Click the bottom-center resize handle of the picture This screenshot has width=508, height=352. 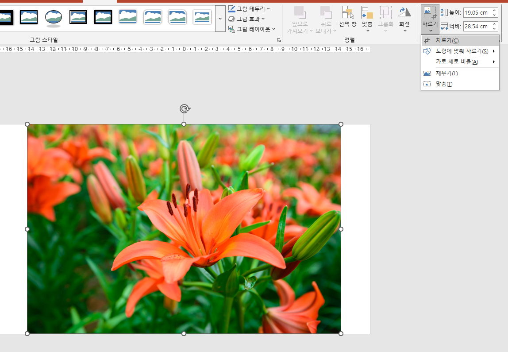[x=184, y=333]
